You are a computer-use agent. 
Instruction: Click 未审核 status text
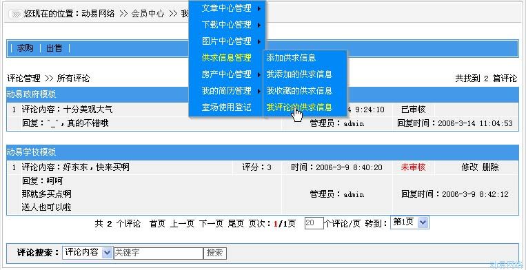pyautogui.click(x=413, y=167)
